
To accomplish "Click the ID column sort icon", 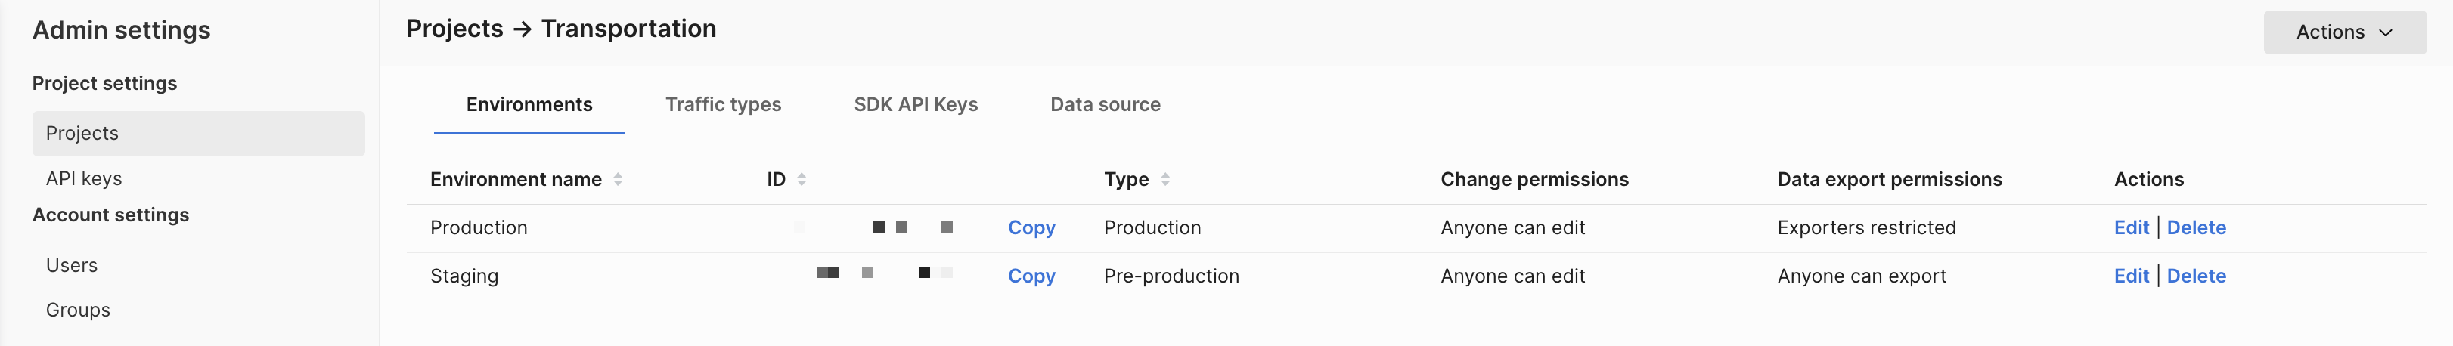I will (x=801, y=180).
